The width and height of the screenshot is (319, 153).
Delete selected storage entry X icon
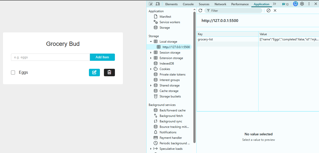(275, 10)
